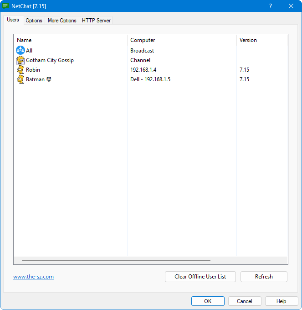This screenshot has height=310, width=302.
Task: Click the horizontal scrollbar under the user list
Action: point(116,260)
